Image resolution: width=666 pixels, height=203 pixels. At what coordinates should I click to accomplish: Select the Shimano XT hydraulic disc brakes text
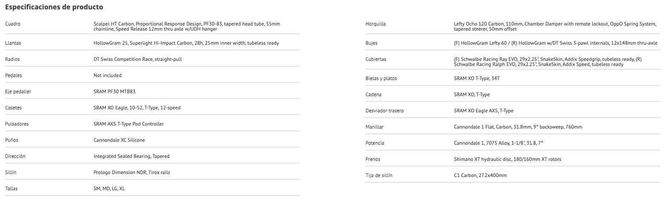[x=507, y=159]
